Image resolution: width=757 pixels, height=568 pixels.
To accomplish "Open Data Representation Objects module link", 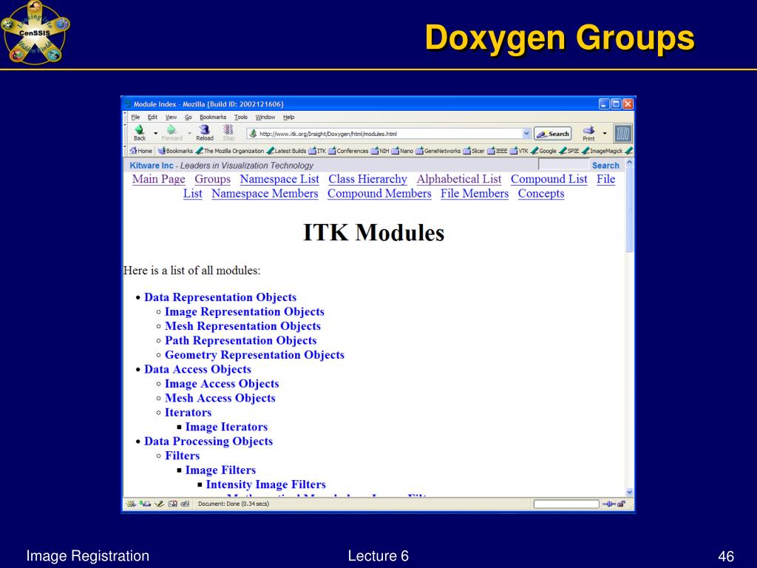I will [x=220, y=297].
